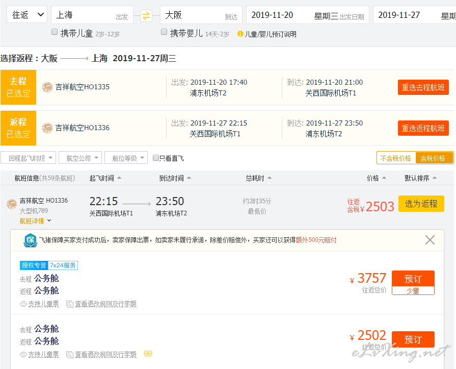Close the Fliggy guarantee notice
456x369 pixels.
(430, 240)
